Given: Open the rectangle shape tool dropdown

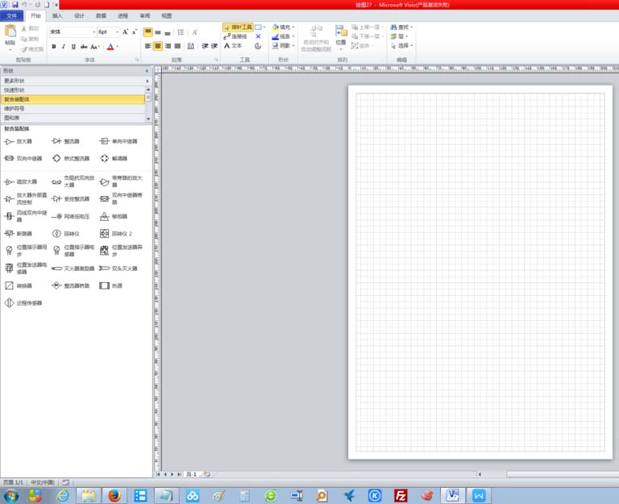Looking at the screenshot, I should [x=264, y=27].
